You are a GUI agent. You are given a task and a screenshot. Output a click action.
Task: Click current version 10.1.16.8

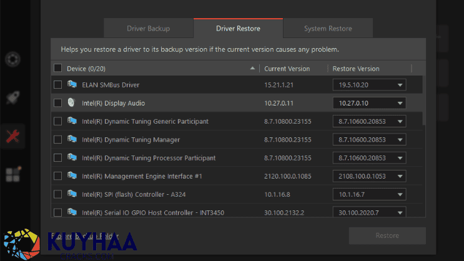[x=277, y=194]
